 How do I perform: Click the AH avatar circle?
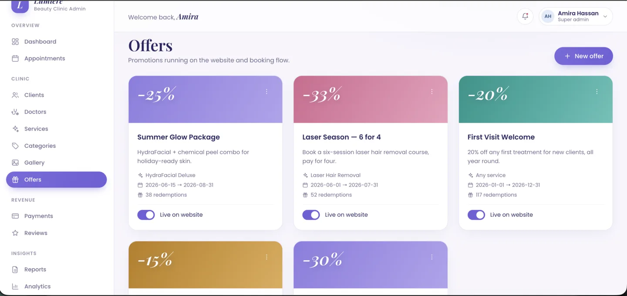(548, 17)
